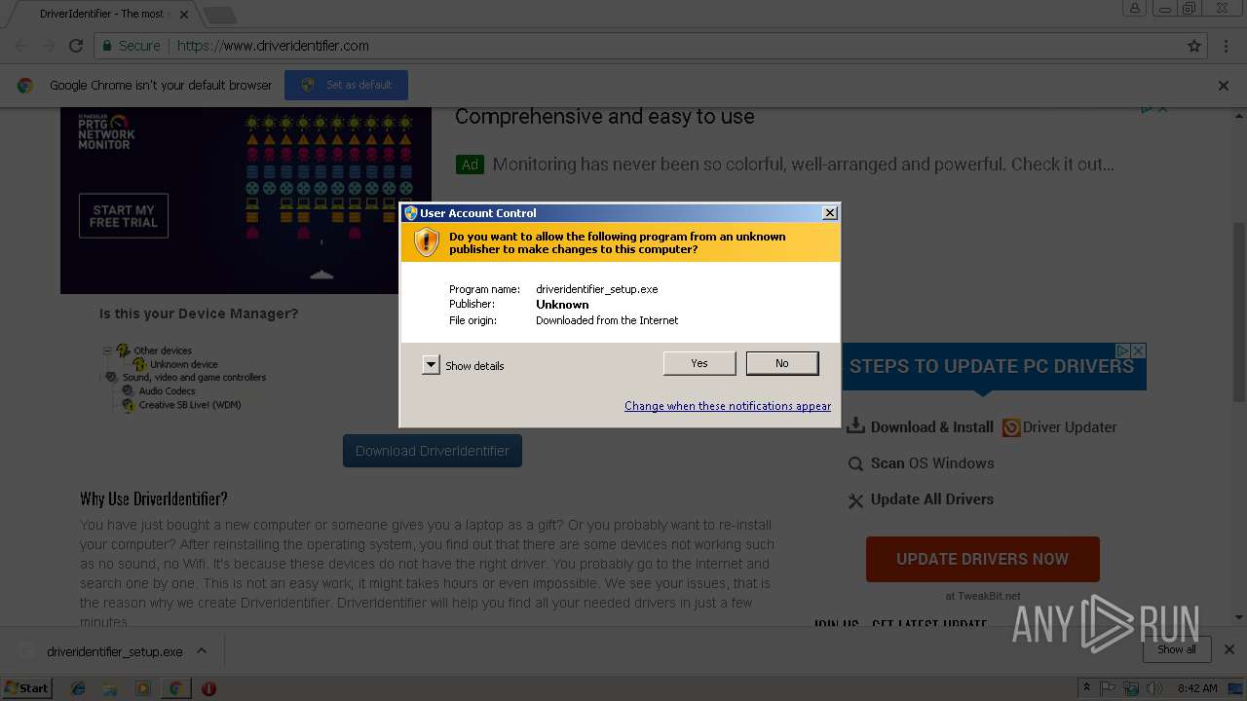Expand the download item options chevron
The image size is (1247, 701).
click(x=202, y=651)
